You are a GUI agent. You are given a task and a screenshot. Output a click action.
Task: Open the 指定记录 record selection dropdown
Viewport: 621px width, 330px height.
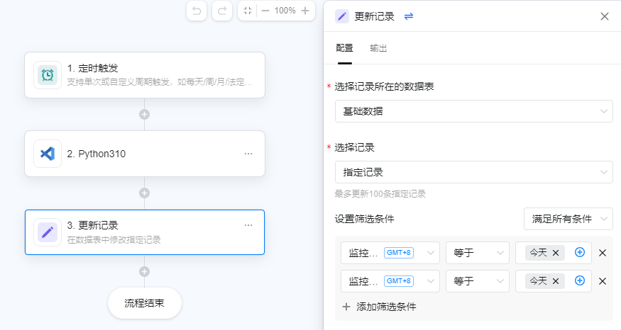[x=473, y=172]
